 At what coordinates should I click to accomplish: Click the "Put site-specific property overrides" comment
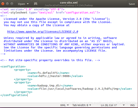point(50,60)
